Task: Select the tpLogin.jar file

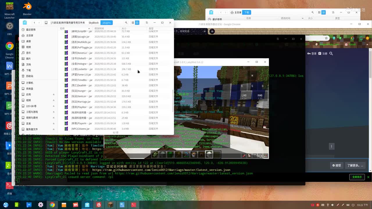Action: coord(116,37)
